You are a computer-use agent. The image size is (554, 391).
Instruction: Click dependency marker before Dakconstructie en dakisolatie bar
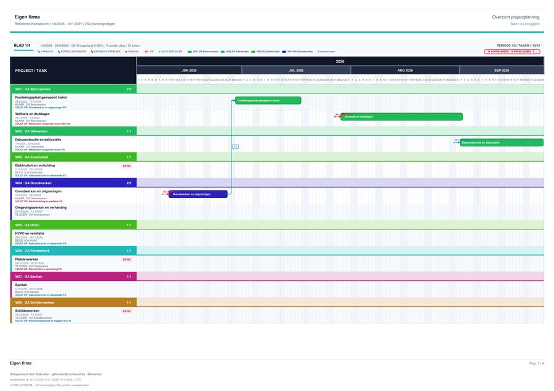(x=457, y=141)
